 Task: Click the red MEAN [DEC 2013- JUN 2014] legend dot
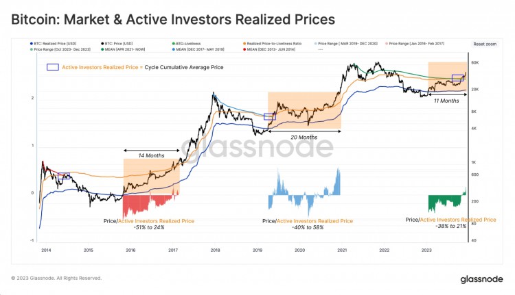coord(244,49)
